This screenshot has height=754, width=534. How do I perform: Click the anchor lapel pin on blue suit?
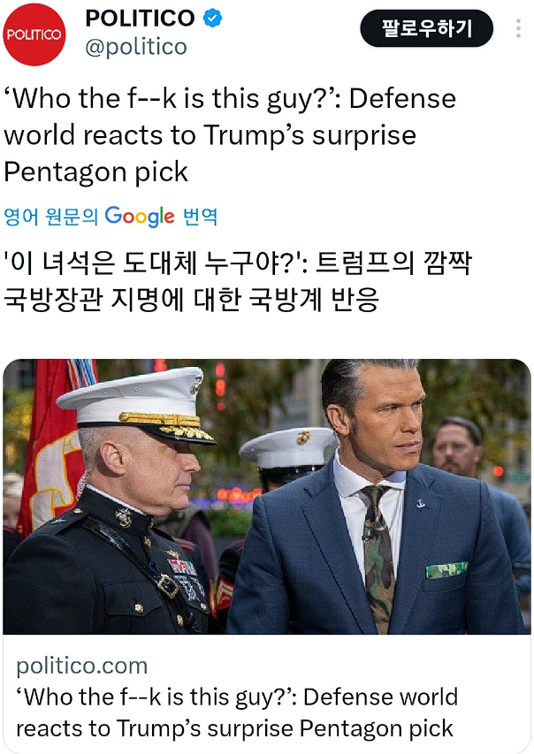tap(421, 504)
